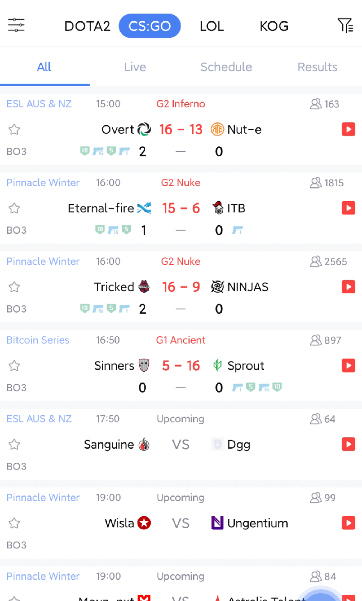Open the Results tab

tap(317, 67)
